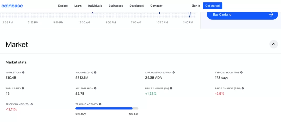Click info icon beside Volume (24H)
The width and height of the screenshot is (281, 122).
(95, 72)
